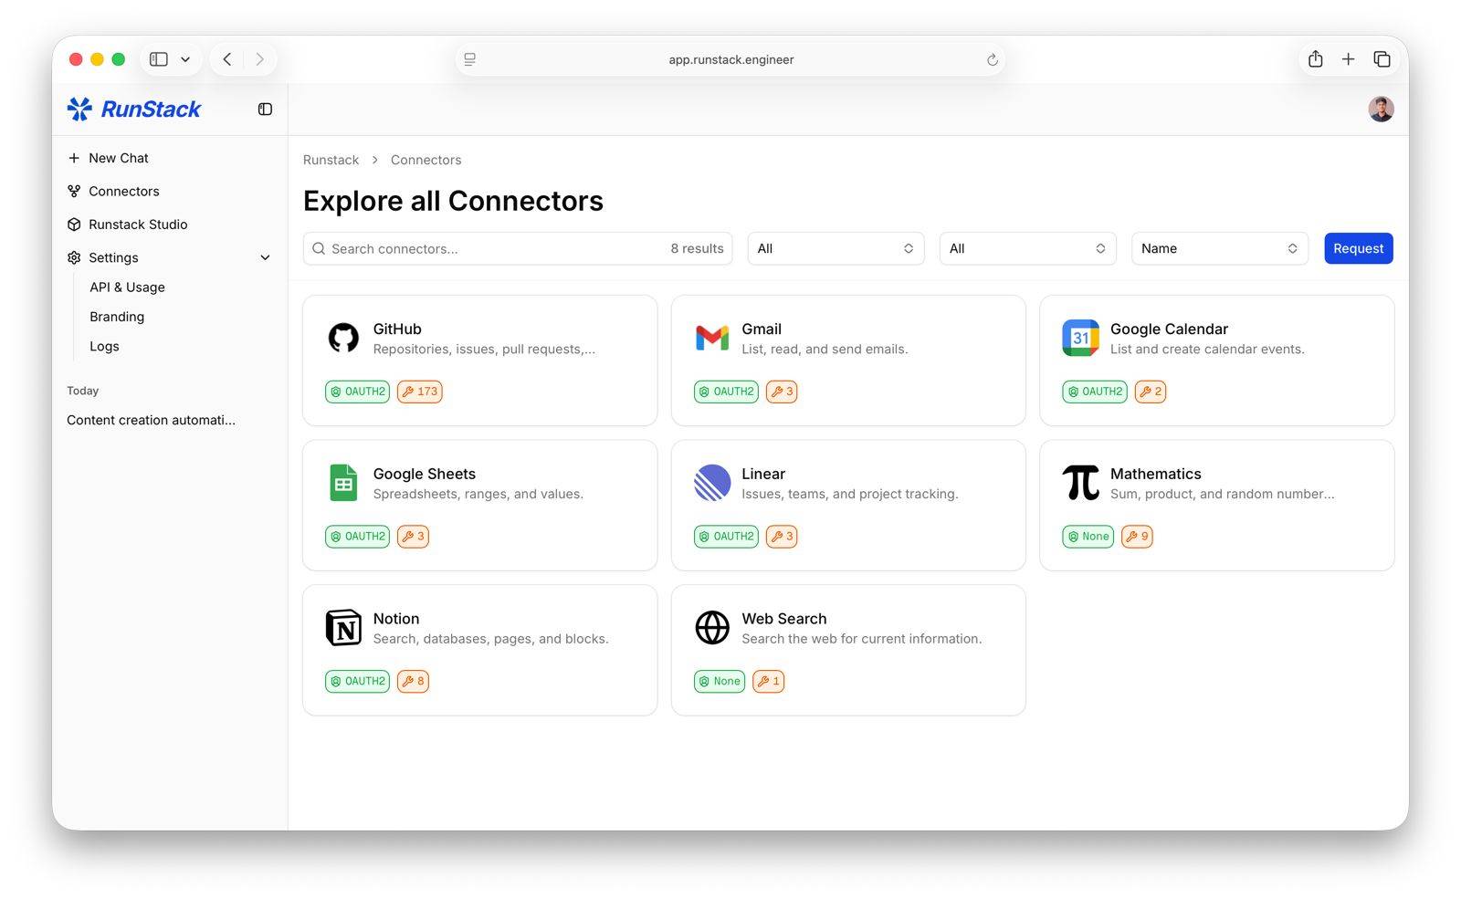Click Gmail's 3 tools badge

782,392
